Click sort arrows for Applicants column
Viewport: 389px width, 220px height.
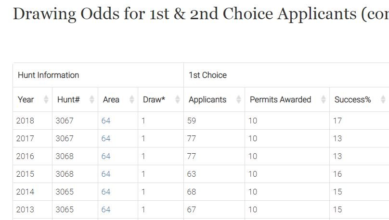pos(239,99)
